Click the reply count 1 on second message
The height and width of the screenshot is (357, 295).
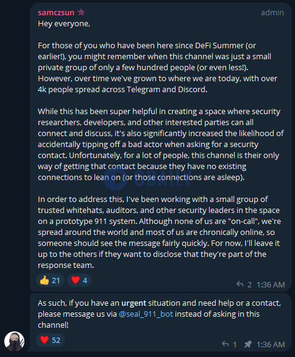coord(235,344)
